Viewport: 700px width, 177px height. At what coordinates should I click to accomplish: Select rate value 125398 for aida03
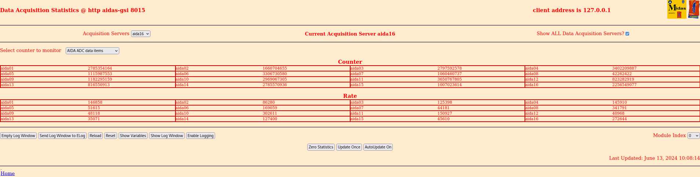click(445, 103)
